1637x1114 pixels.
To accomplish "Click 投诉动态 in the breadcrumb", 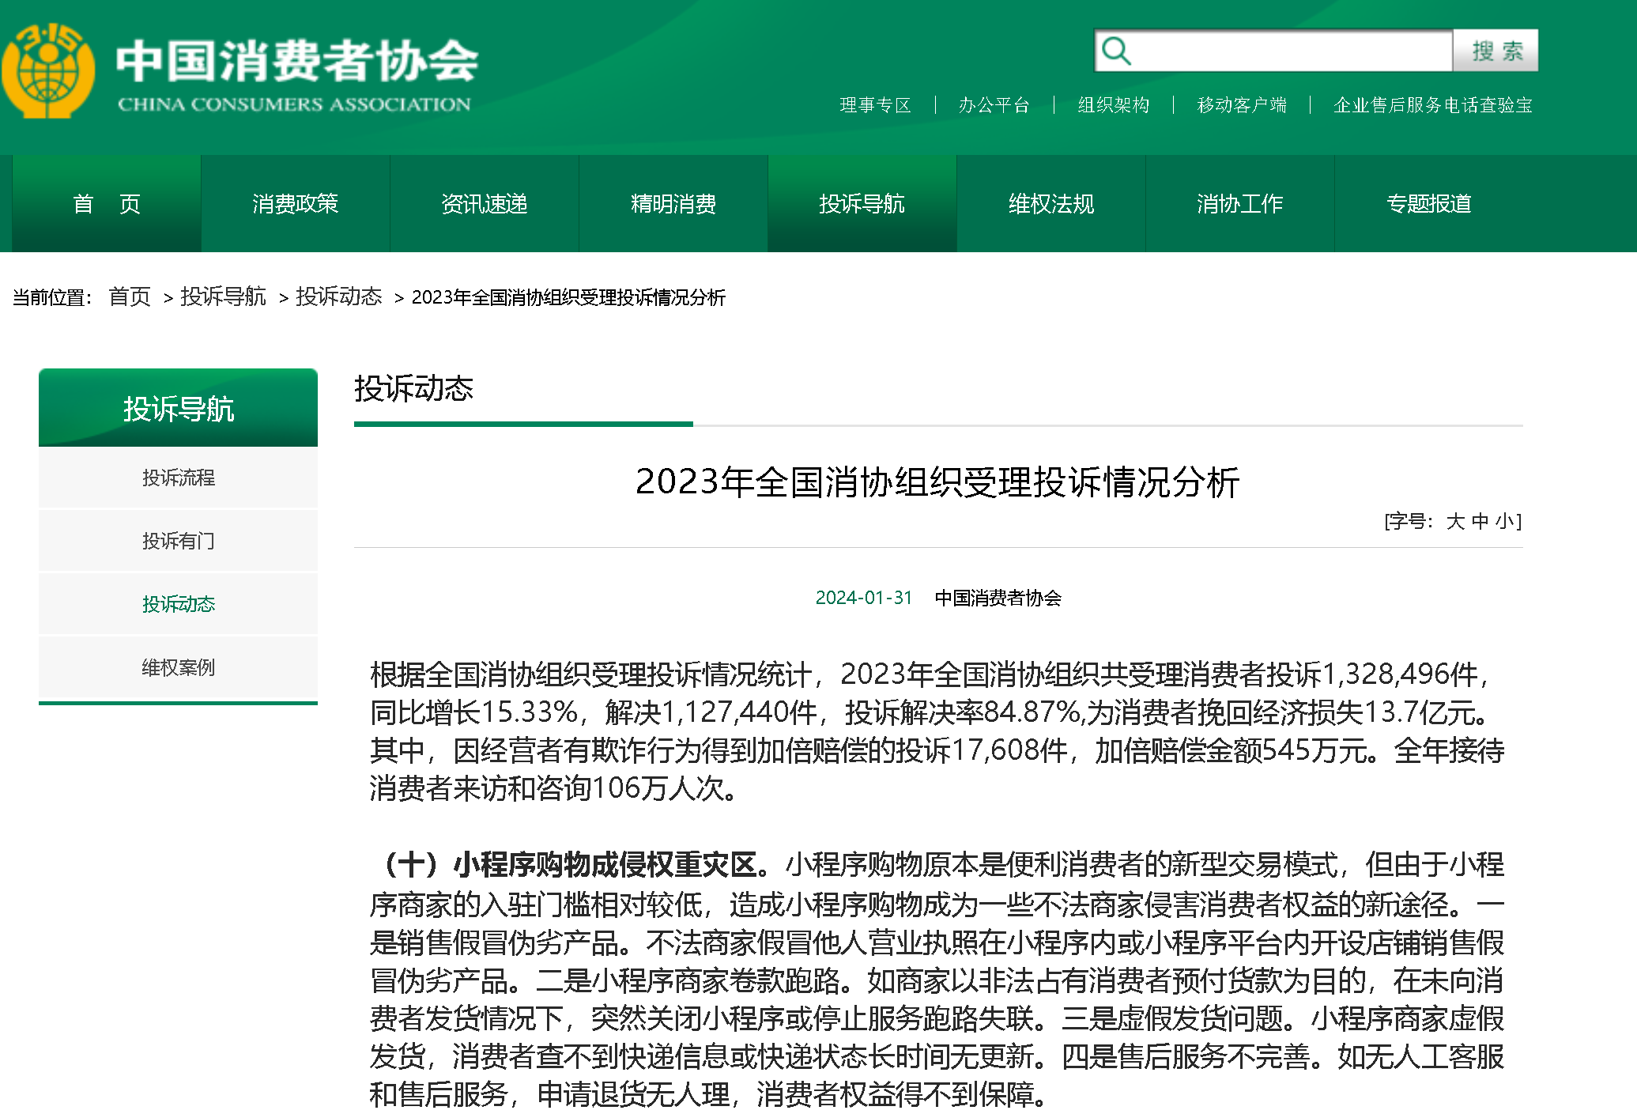I will (x=338, y=296).
